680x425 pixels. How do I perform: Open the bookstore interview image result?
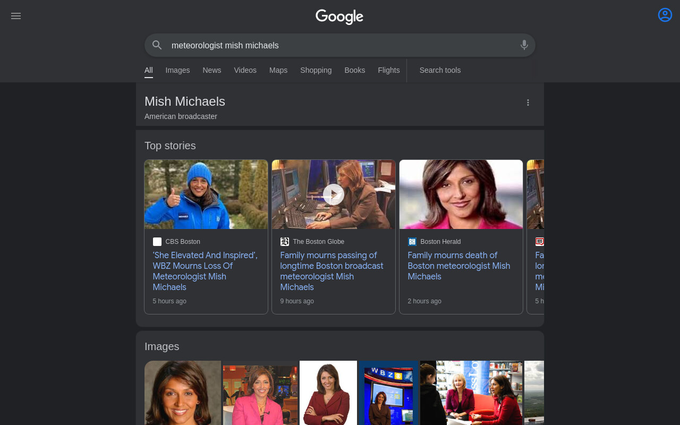pos(471,393)
